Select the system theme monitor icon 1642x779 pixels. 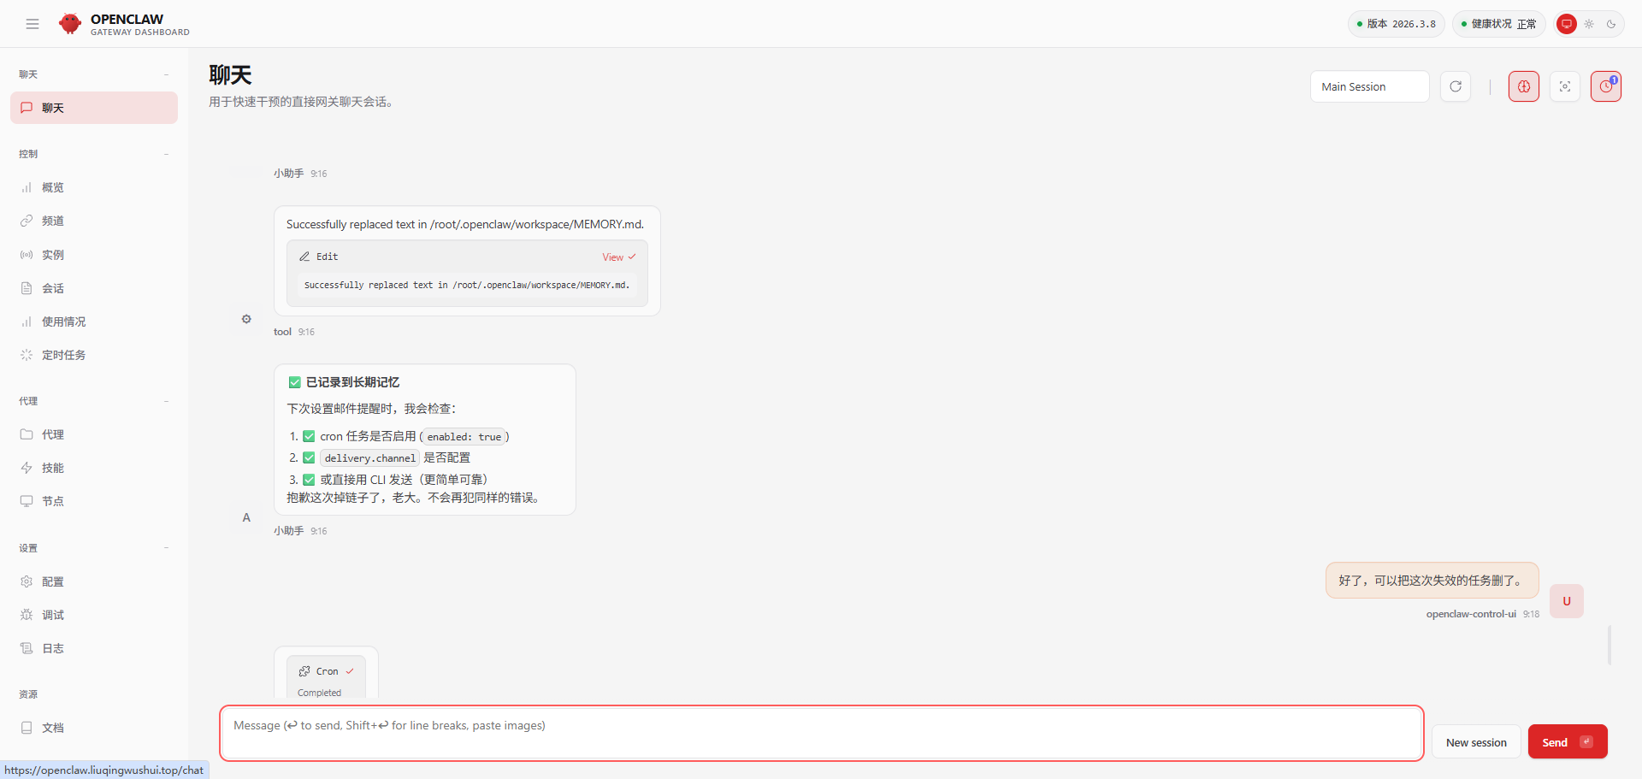1566,24
